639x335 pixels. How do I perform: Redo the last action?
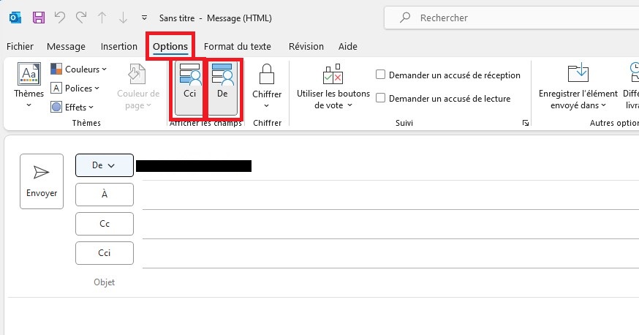(x=81, y=18)
